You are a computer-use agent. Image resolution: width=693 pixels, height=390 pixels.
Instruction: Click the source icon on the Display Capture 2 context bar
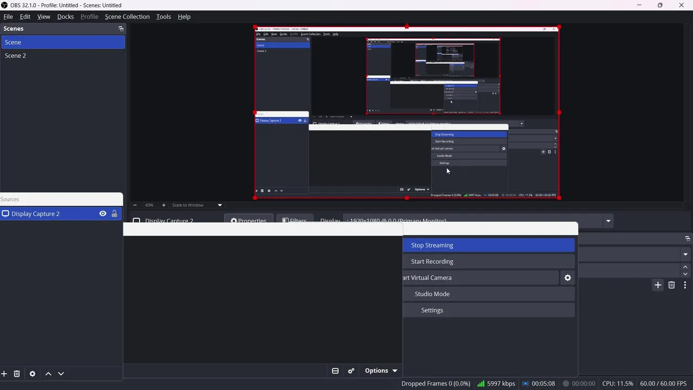click(136, 221)
